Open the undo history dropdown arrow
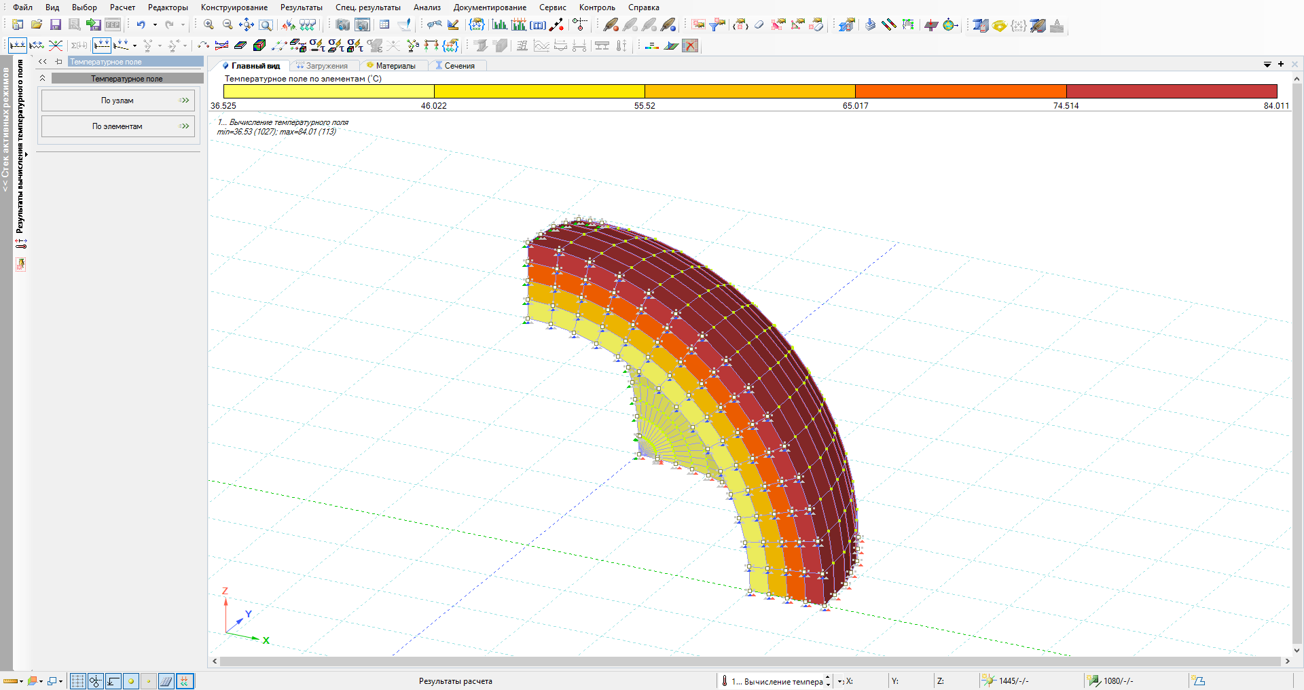The width and height of the screenshot is (1304, 690). click(155, 25)
